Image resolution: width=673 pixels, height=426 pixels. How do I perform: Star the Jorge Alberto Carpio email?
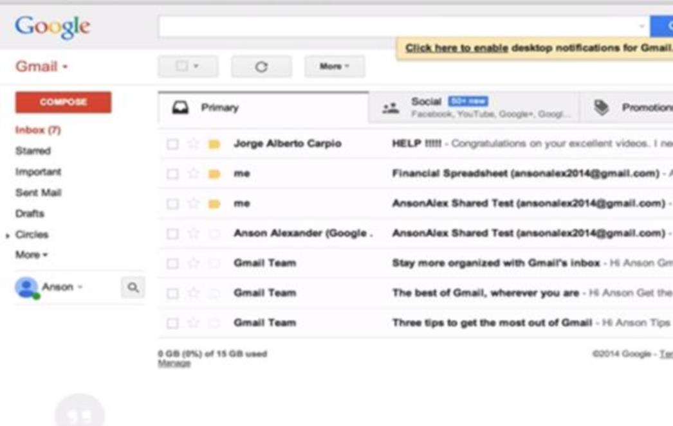tap(194, 143)
